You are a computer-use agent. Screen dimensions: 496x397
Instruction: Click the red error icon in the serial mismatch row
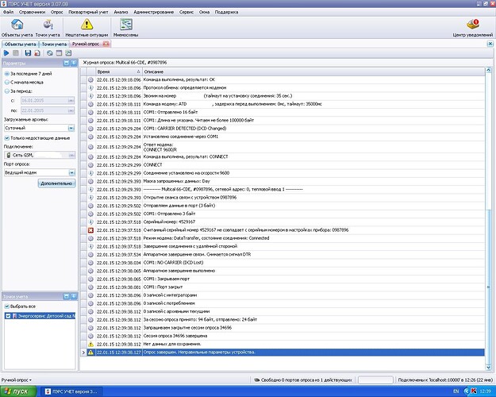click(x=90, y=230)
